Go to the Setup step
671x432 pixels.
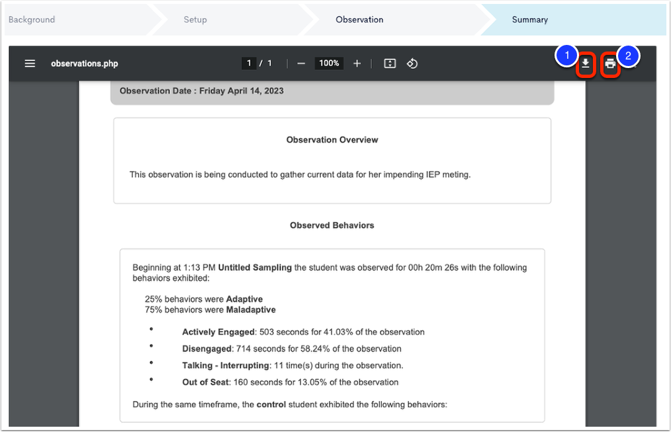click(195, 20)
